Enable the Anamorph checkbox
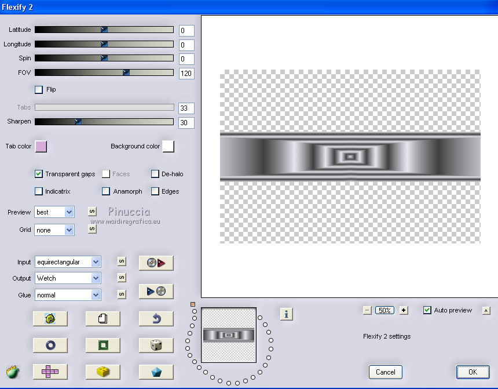The height and width of the screenshot is (389, 498). (x=106, y=191)
